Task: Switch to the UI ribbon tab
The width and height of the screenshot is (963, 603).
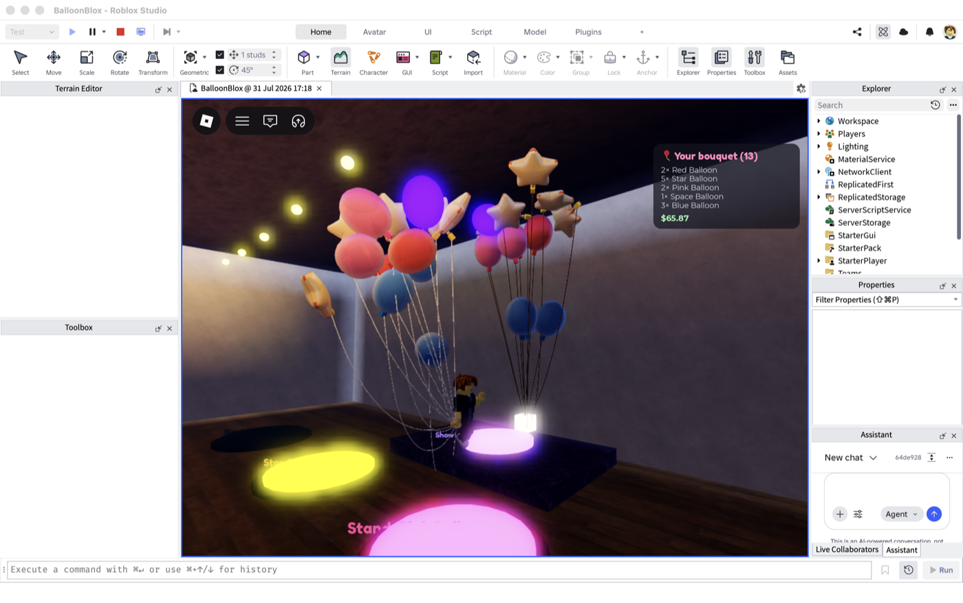Action: 428,32
